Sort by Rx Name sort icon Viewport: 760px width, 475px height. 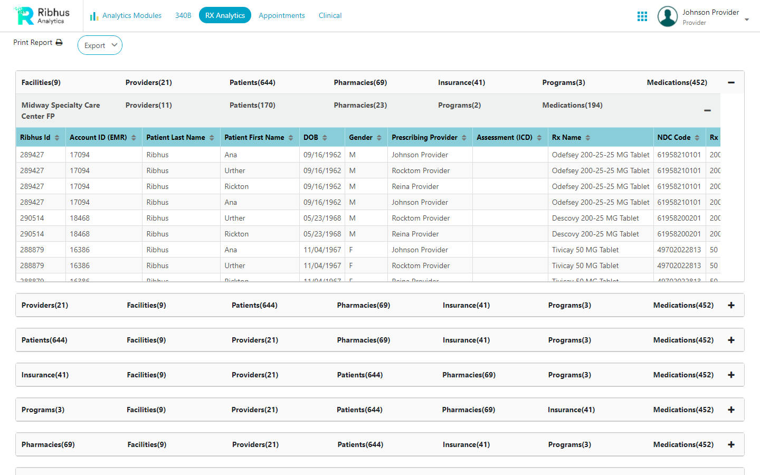click(x=587, y=138)
